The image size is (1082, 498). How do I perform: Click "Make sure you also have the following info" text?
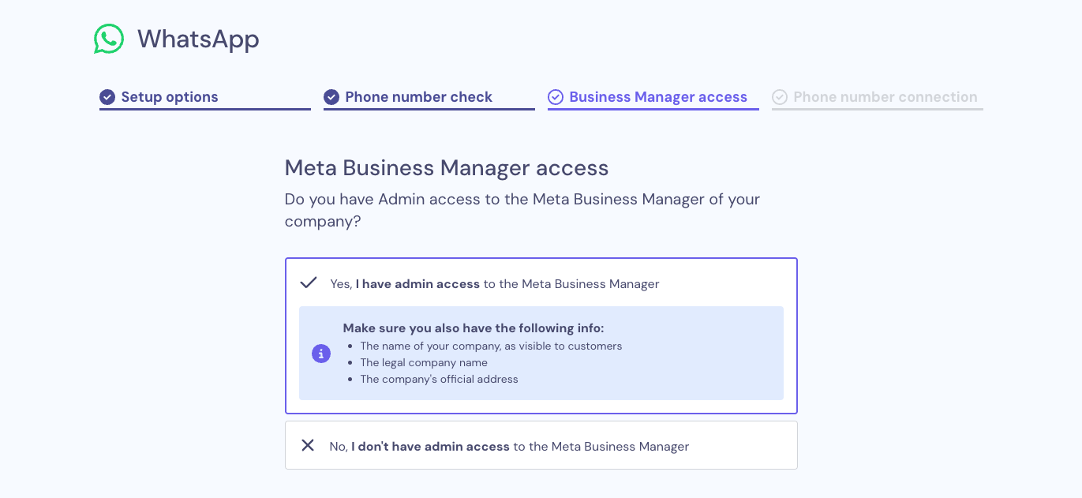(x=473, y=328)
